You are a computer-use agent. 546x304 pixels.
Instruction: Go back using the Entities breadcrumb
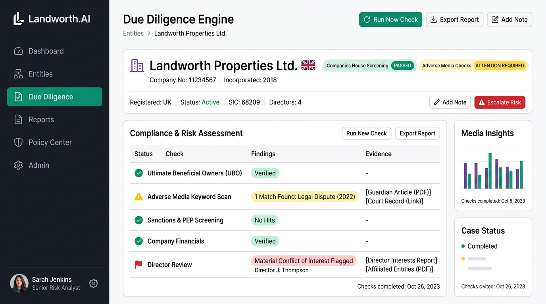133,33
